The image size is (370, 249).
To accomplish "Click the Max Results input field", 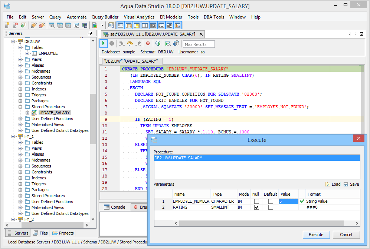I will (199, 44).
